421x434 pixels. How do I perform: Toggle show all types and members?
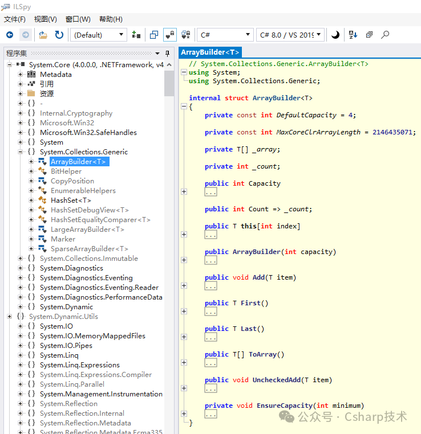pyautogui.click(x=185, y=35)
